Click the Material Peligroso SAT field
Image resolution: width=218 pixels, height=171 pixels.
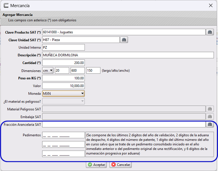point(124,109)
